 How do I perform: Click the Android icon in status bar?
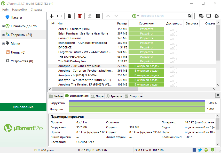[x=206, y=150]
